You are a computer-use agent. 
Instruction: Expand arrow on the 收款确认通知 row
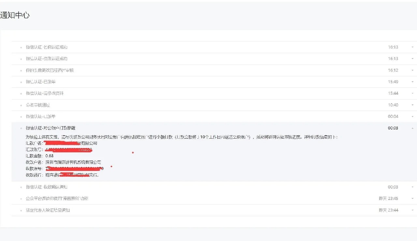[x=412, y=187]
